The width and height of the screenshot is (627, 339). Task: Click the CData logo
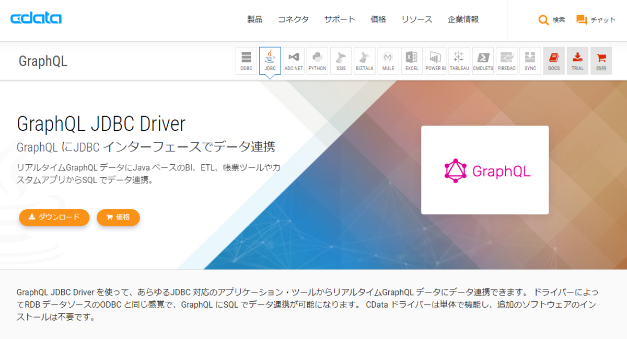coord(36,19)
